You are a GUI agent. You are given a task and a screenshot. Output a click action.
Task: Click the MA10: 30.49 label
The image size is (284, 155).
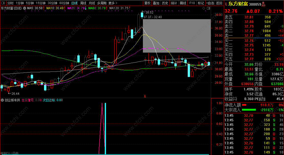(55, 8)
